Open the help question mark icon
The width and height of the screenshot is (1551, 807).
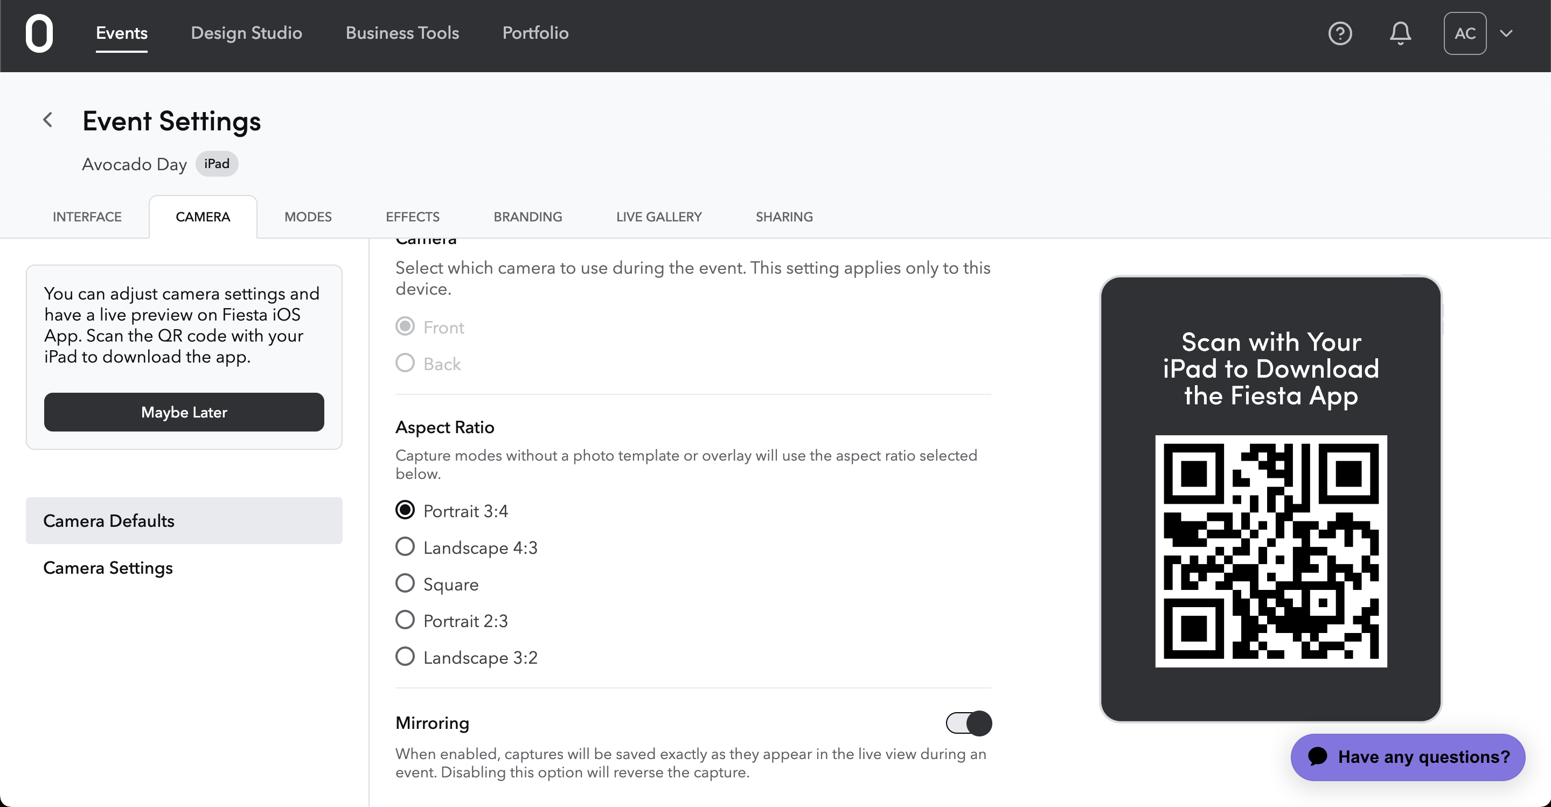click(1340, 33)
